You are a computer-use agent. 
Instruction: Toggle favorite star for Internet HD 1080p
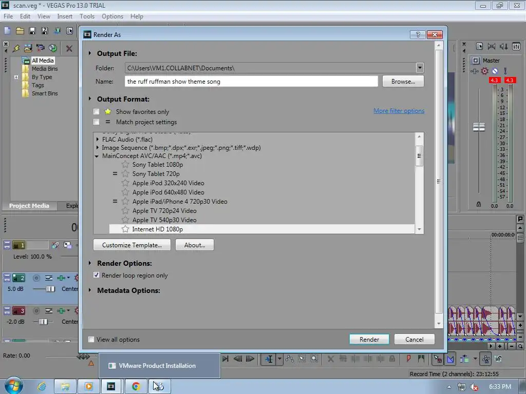[125, 229]
